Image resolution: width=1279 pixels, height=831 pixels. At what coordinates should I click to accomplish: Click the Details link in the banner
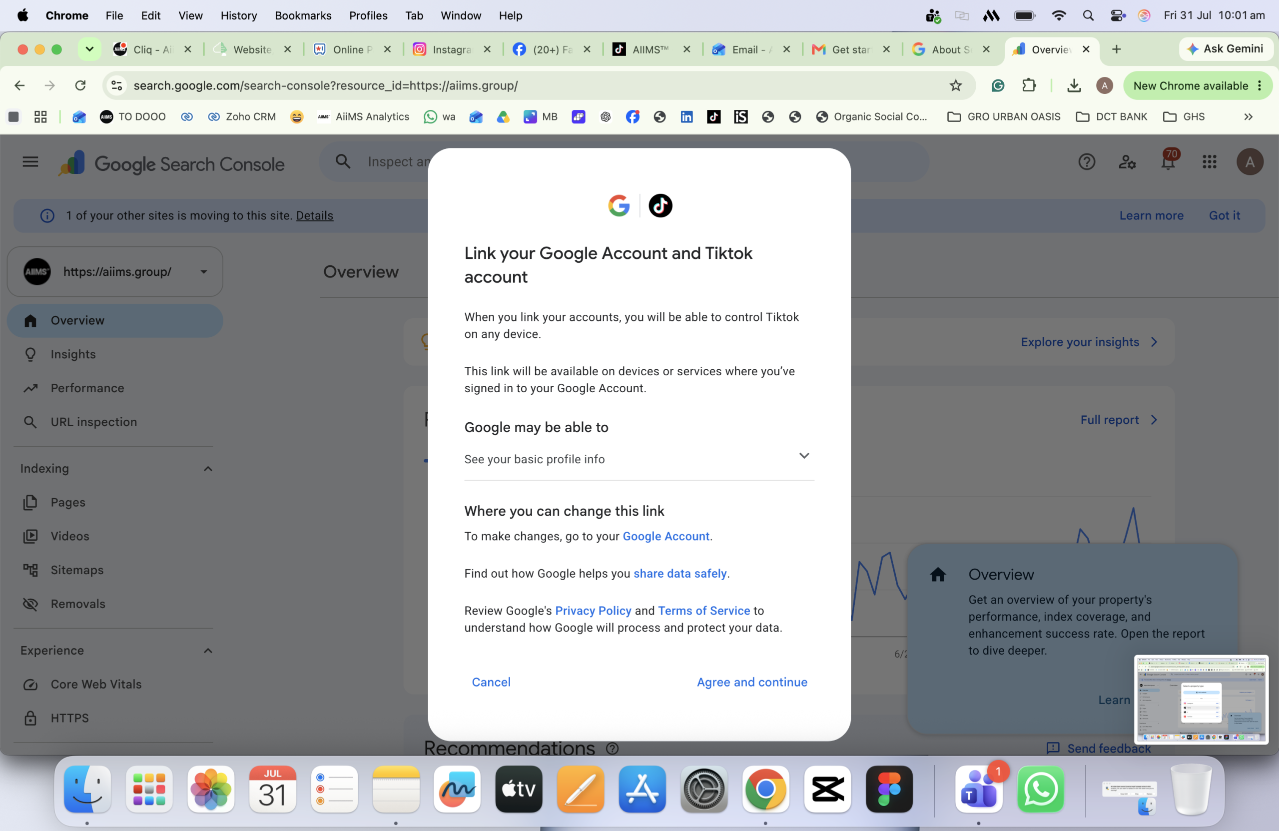pos(314,215)
